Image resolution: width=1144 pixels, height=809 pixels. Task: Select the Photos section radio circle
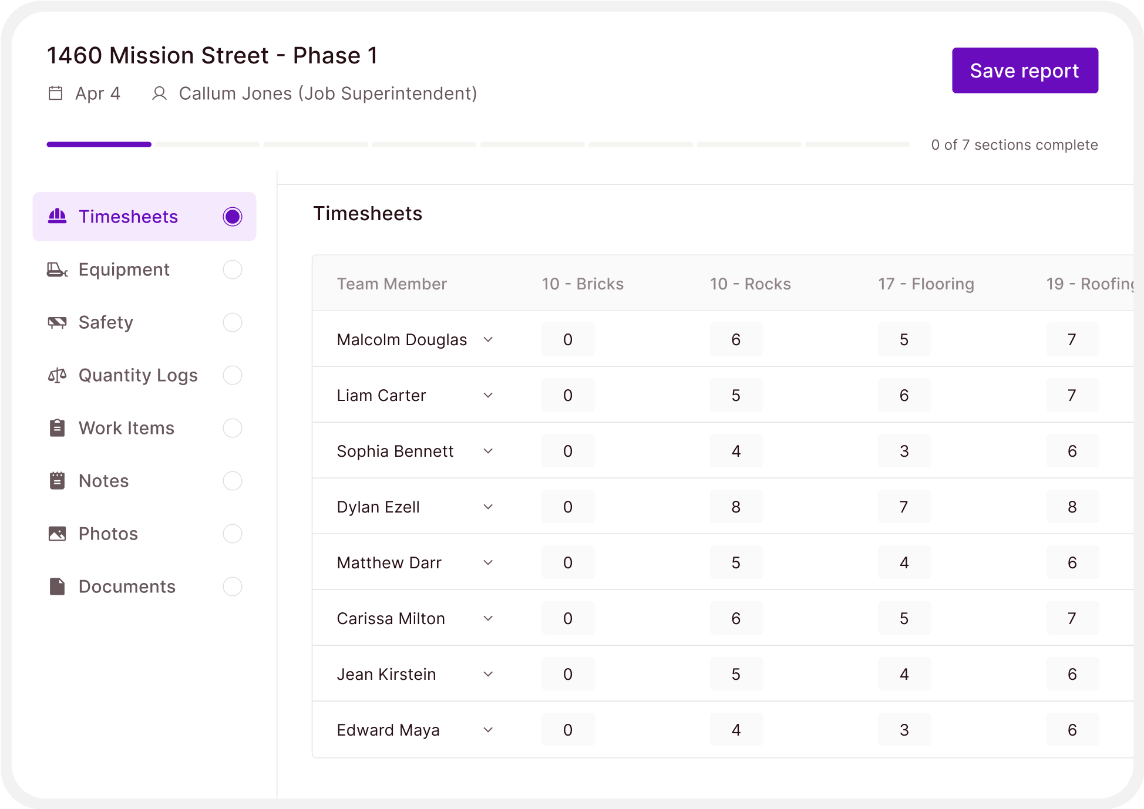[x=233, y=534]
